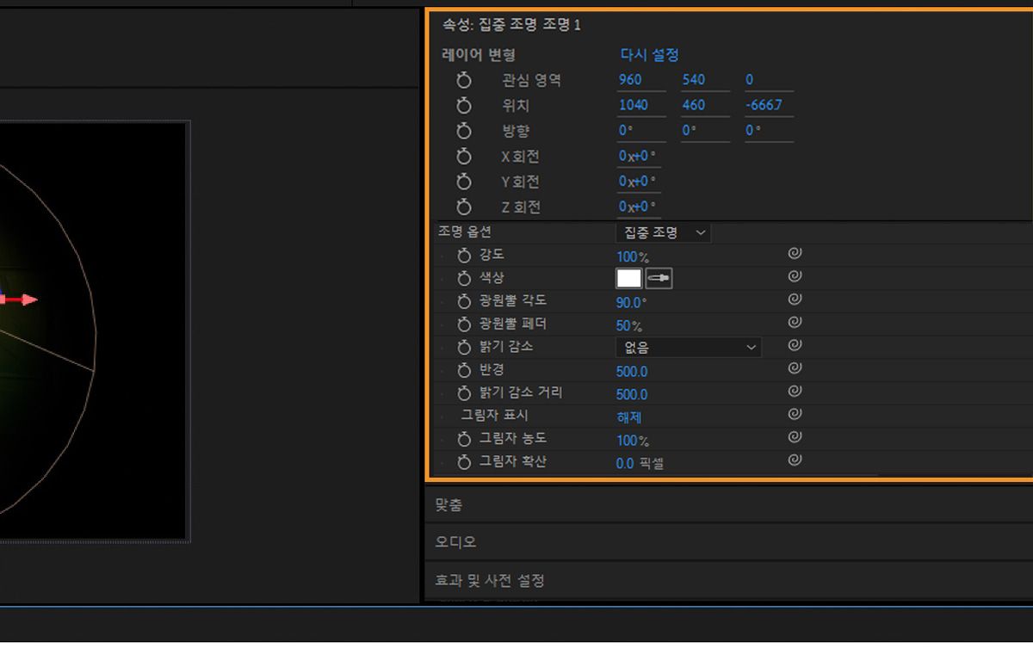The height and width of the screenshot is (667, 1033).
Task: Click the stopwatch icon for 위치 property
Action: click(464, 105)
